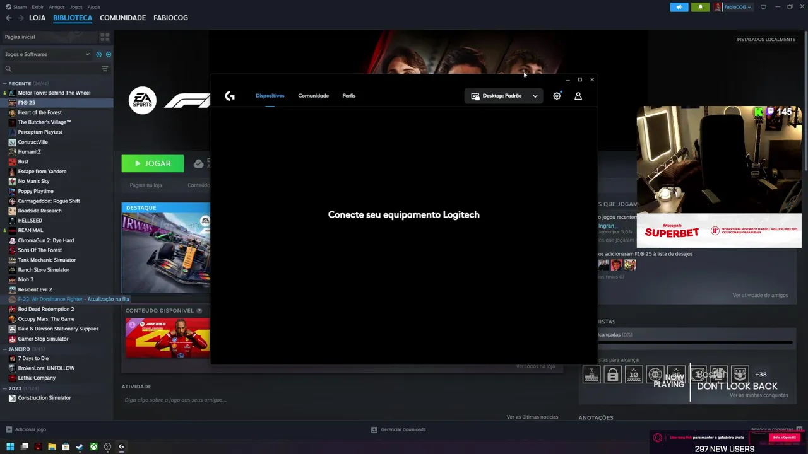Open the Exibir menu
This screenshot has width=808, height=454.
tap(38, 7)
